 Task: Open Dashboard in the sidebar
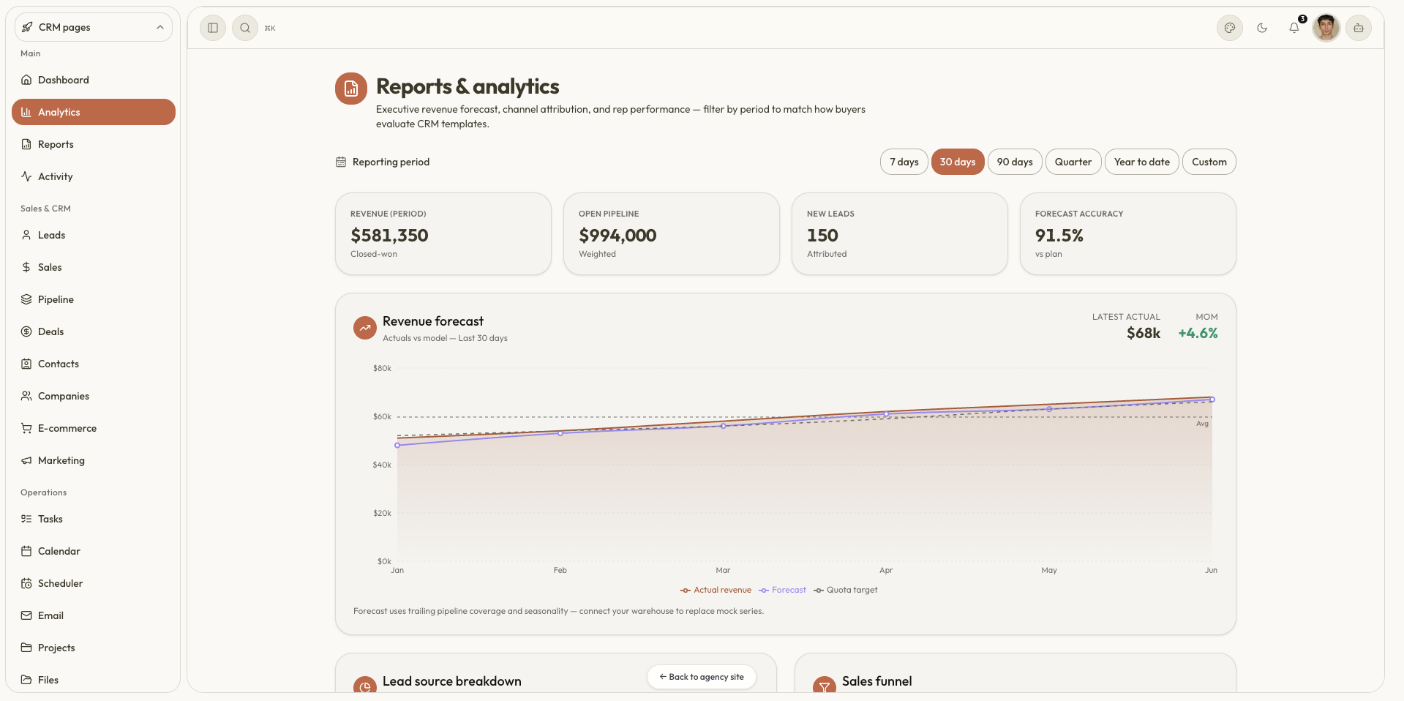tap(94, 80)
